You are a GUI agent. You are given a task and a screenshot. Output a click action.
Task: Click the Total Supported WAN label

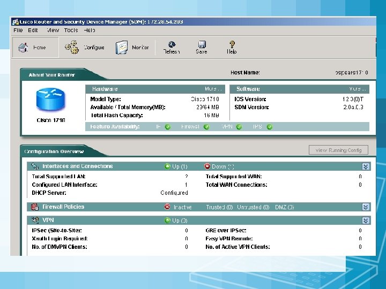pyautogui.click(x=234, y=177)
